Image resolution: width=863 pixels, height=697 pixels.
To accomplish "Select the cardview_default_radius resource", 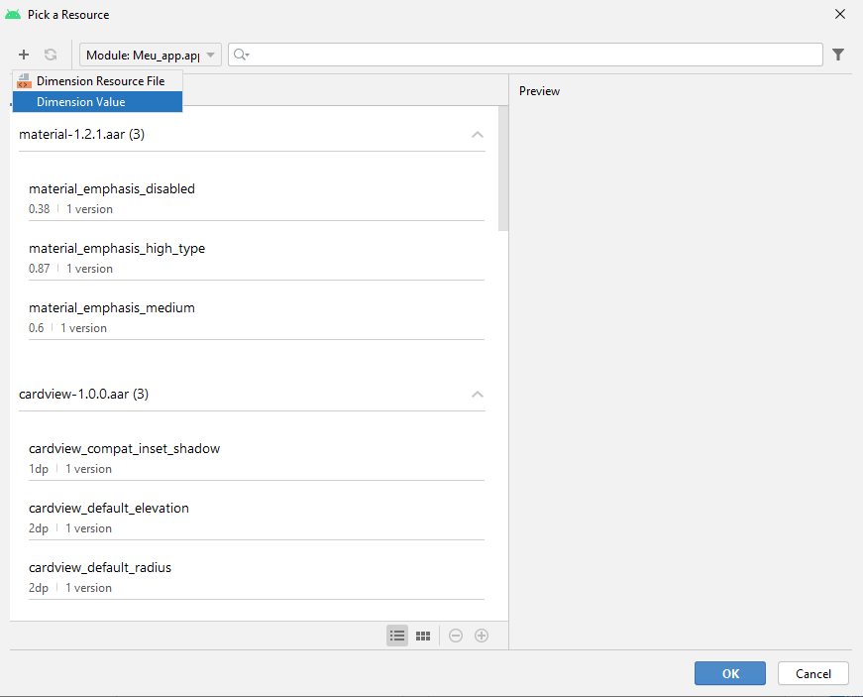I will 100,568.
